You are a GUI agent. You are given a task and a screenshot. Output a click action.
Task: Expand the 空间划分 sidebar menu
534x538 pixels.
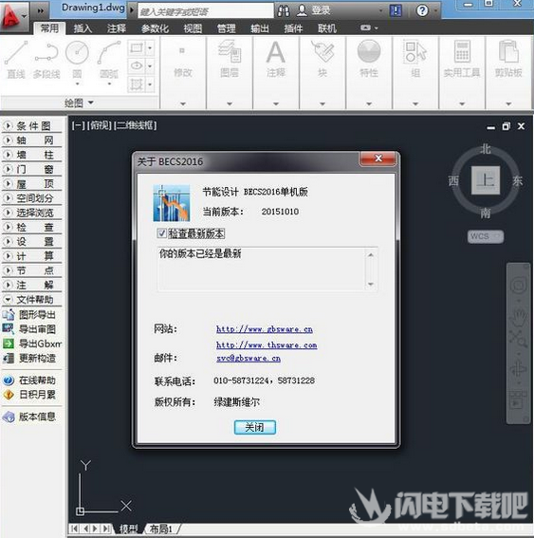pos(32,198)
